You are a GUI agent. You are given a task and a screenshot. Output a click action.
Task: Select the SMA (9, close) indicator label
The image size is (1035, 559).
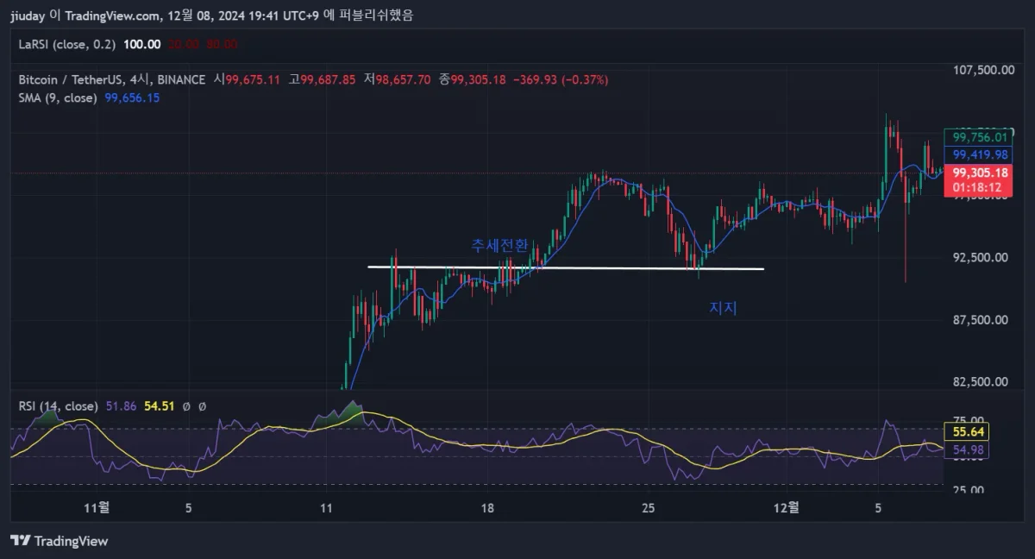pos(58,98)
